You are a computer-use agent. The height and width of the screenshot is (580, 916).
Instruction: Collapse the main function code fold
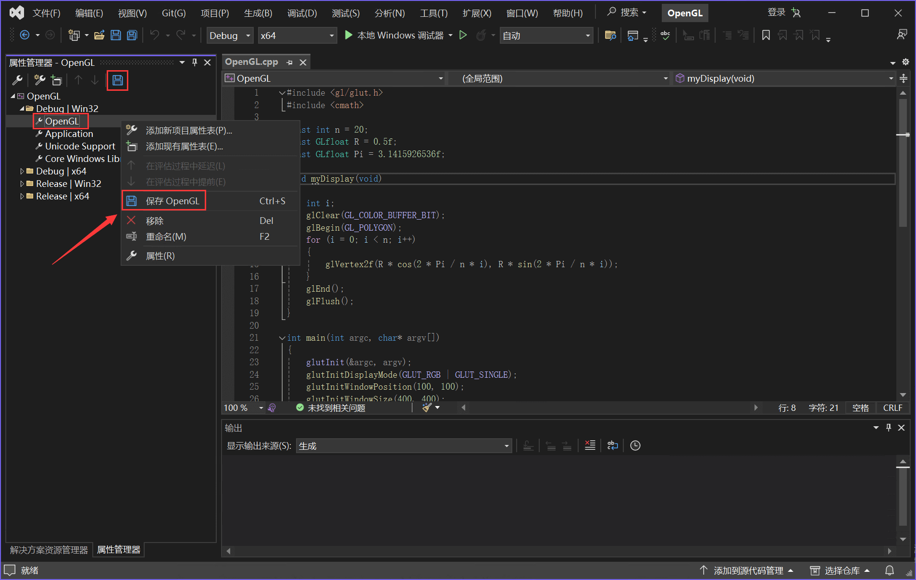click(282, 338)
